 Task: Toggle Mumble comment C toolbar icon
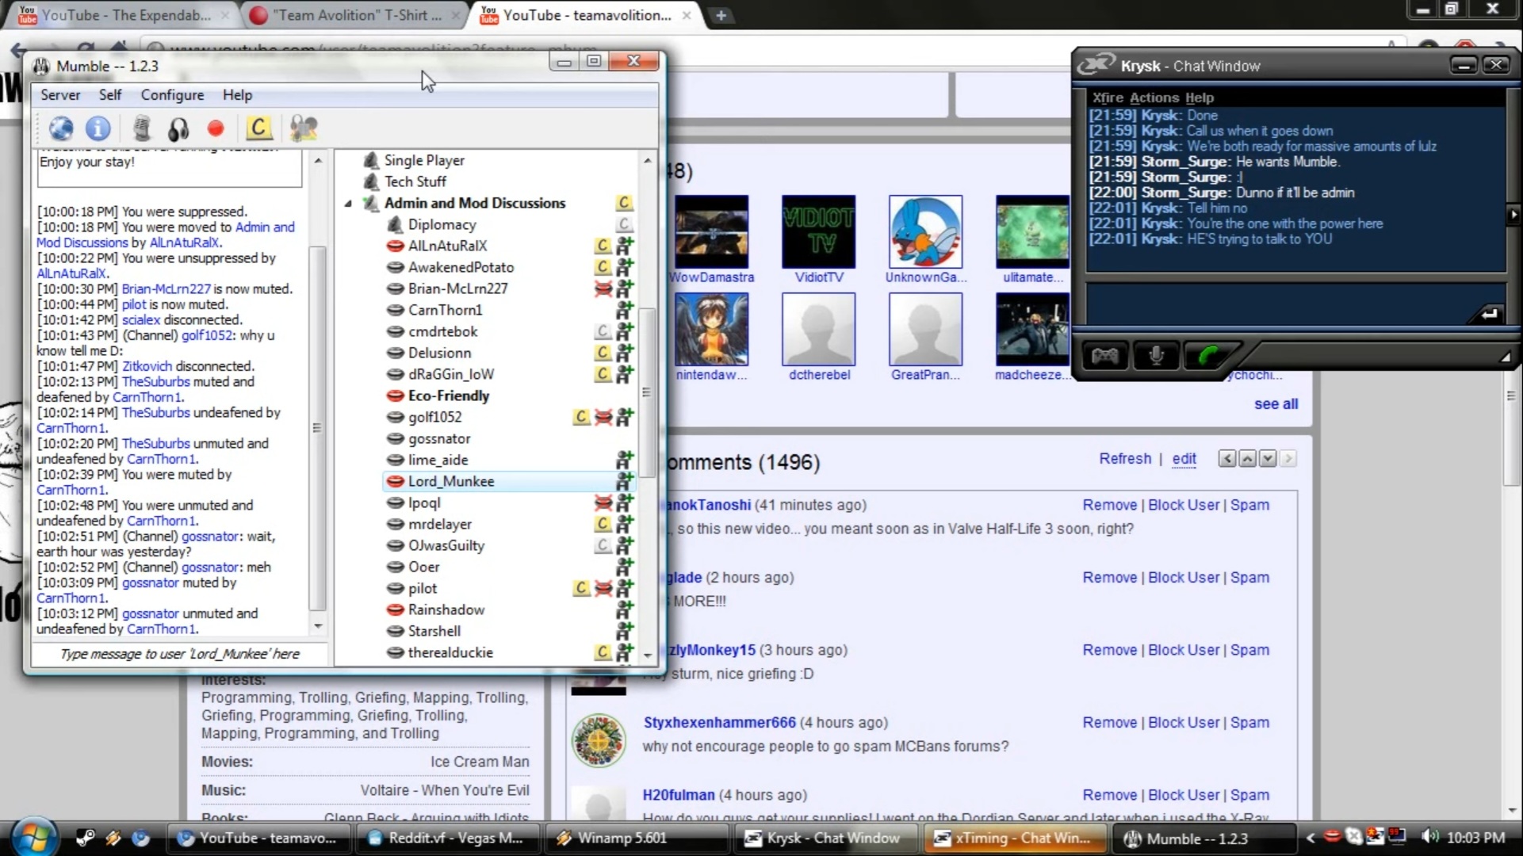point(258,128)
